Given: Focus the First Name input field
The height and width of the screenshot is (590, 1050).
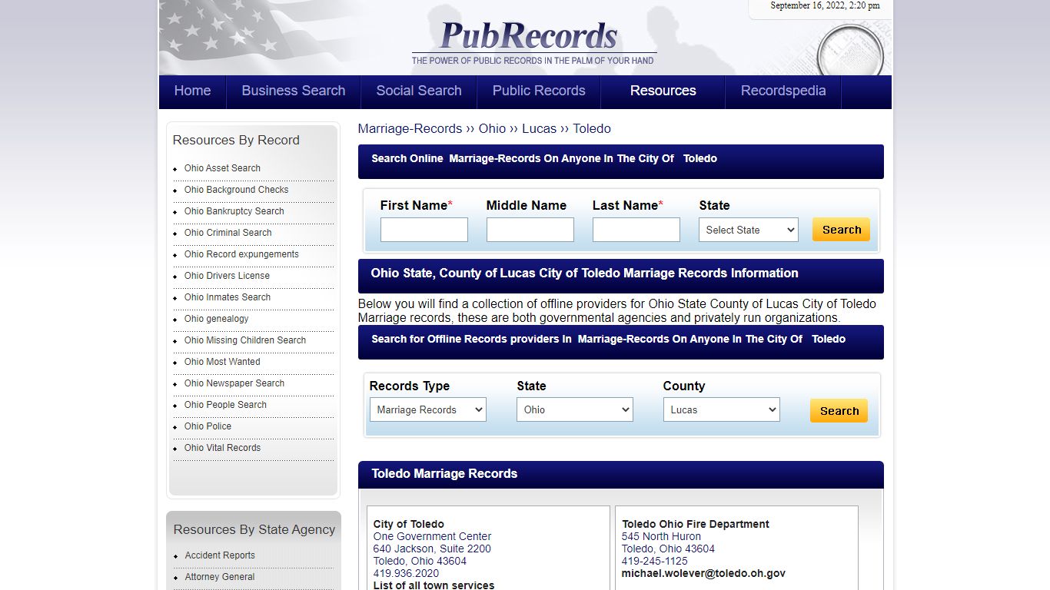Looking at the screenshot, I should coord(424,230).
